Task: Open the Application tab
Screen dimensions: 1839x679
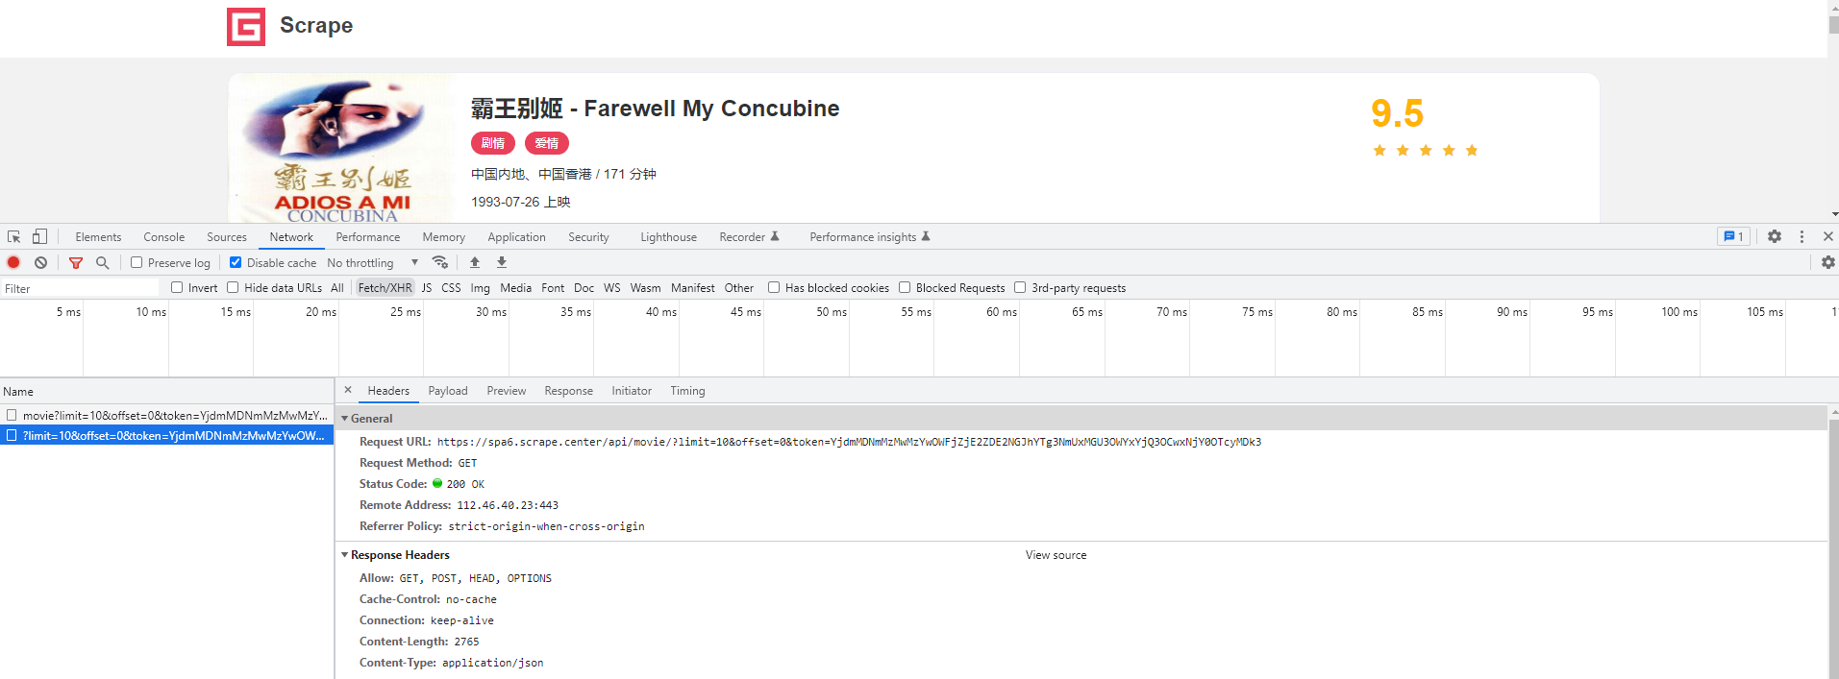Action: 516,237
